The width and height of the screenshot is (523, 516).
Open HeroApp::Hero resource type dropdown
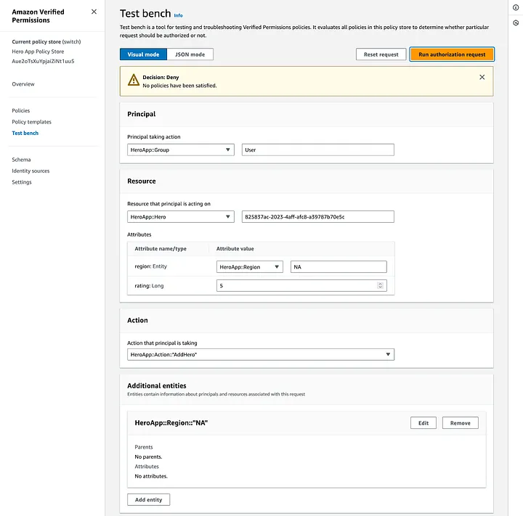pos(180,217)
